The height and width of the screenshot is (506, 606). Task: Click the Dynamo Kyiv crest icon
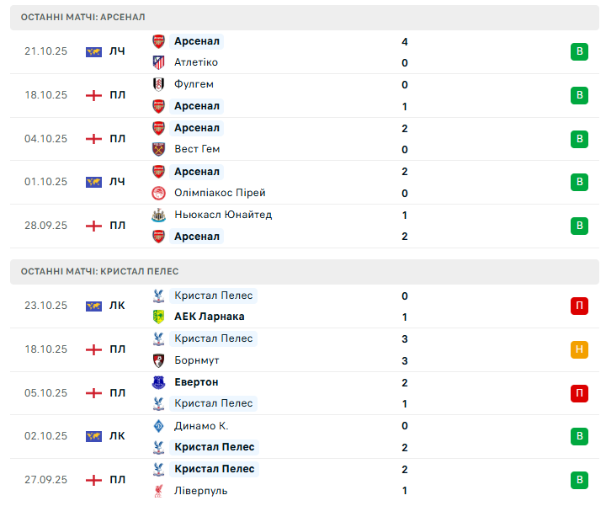[158, 426]
